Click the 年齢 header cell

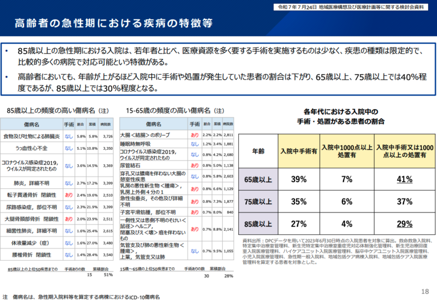click(x=258, y=150)
